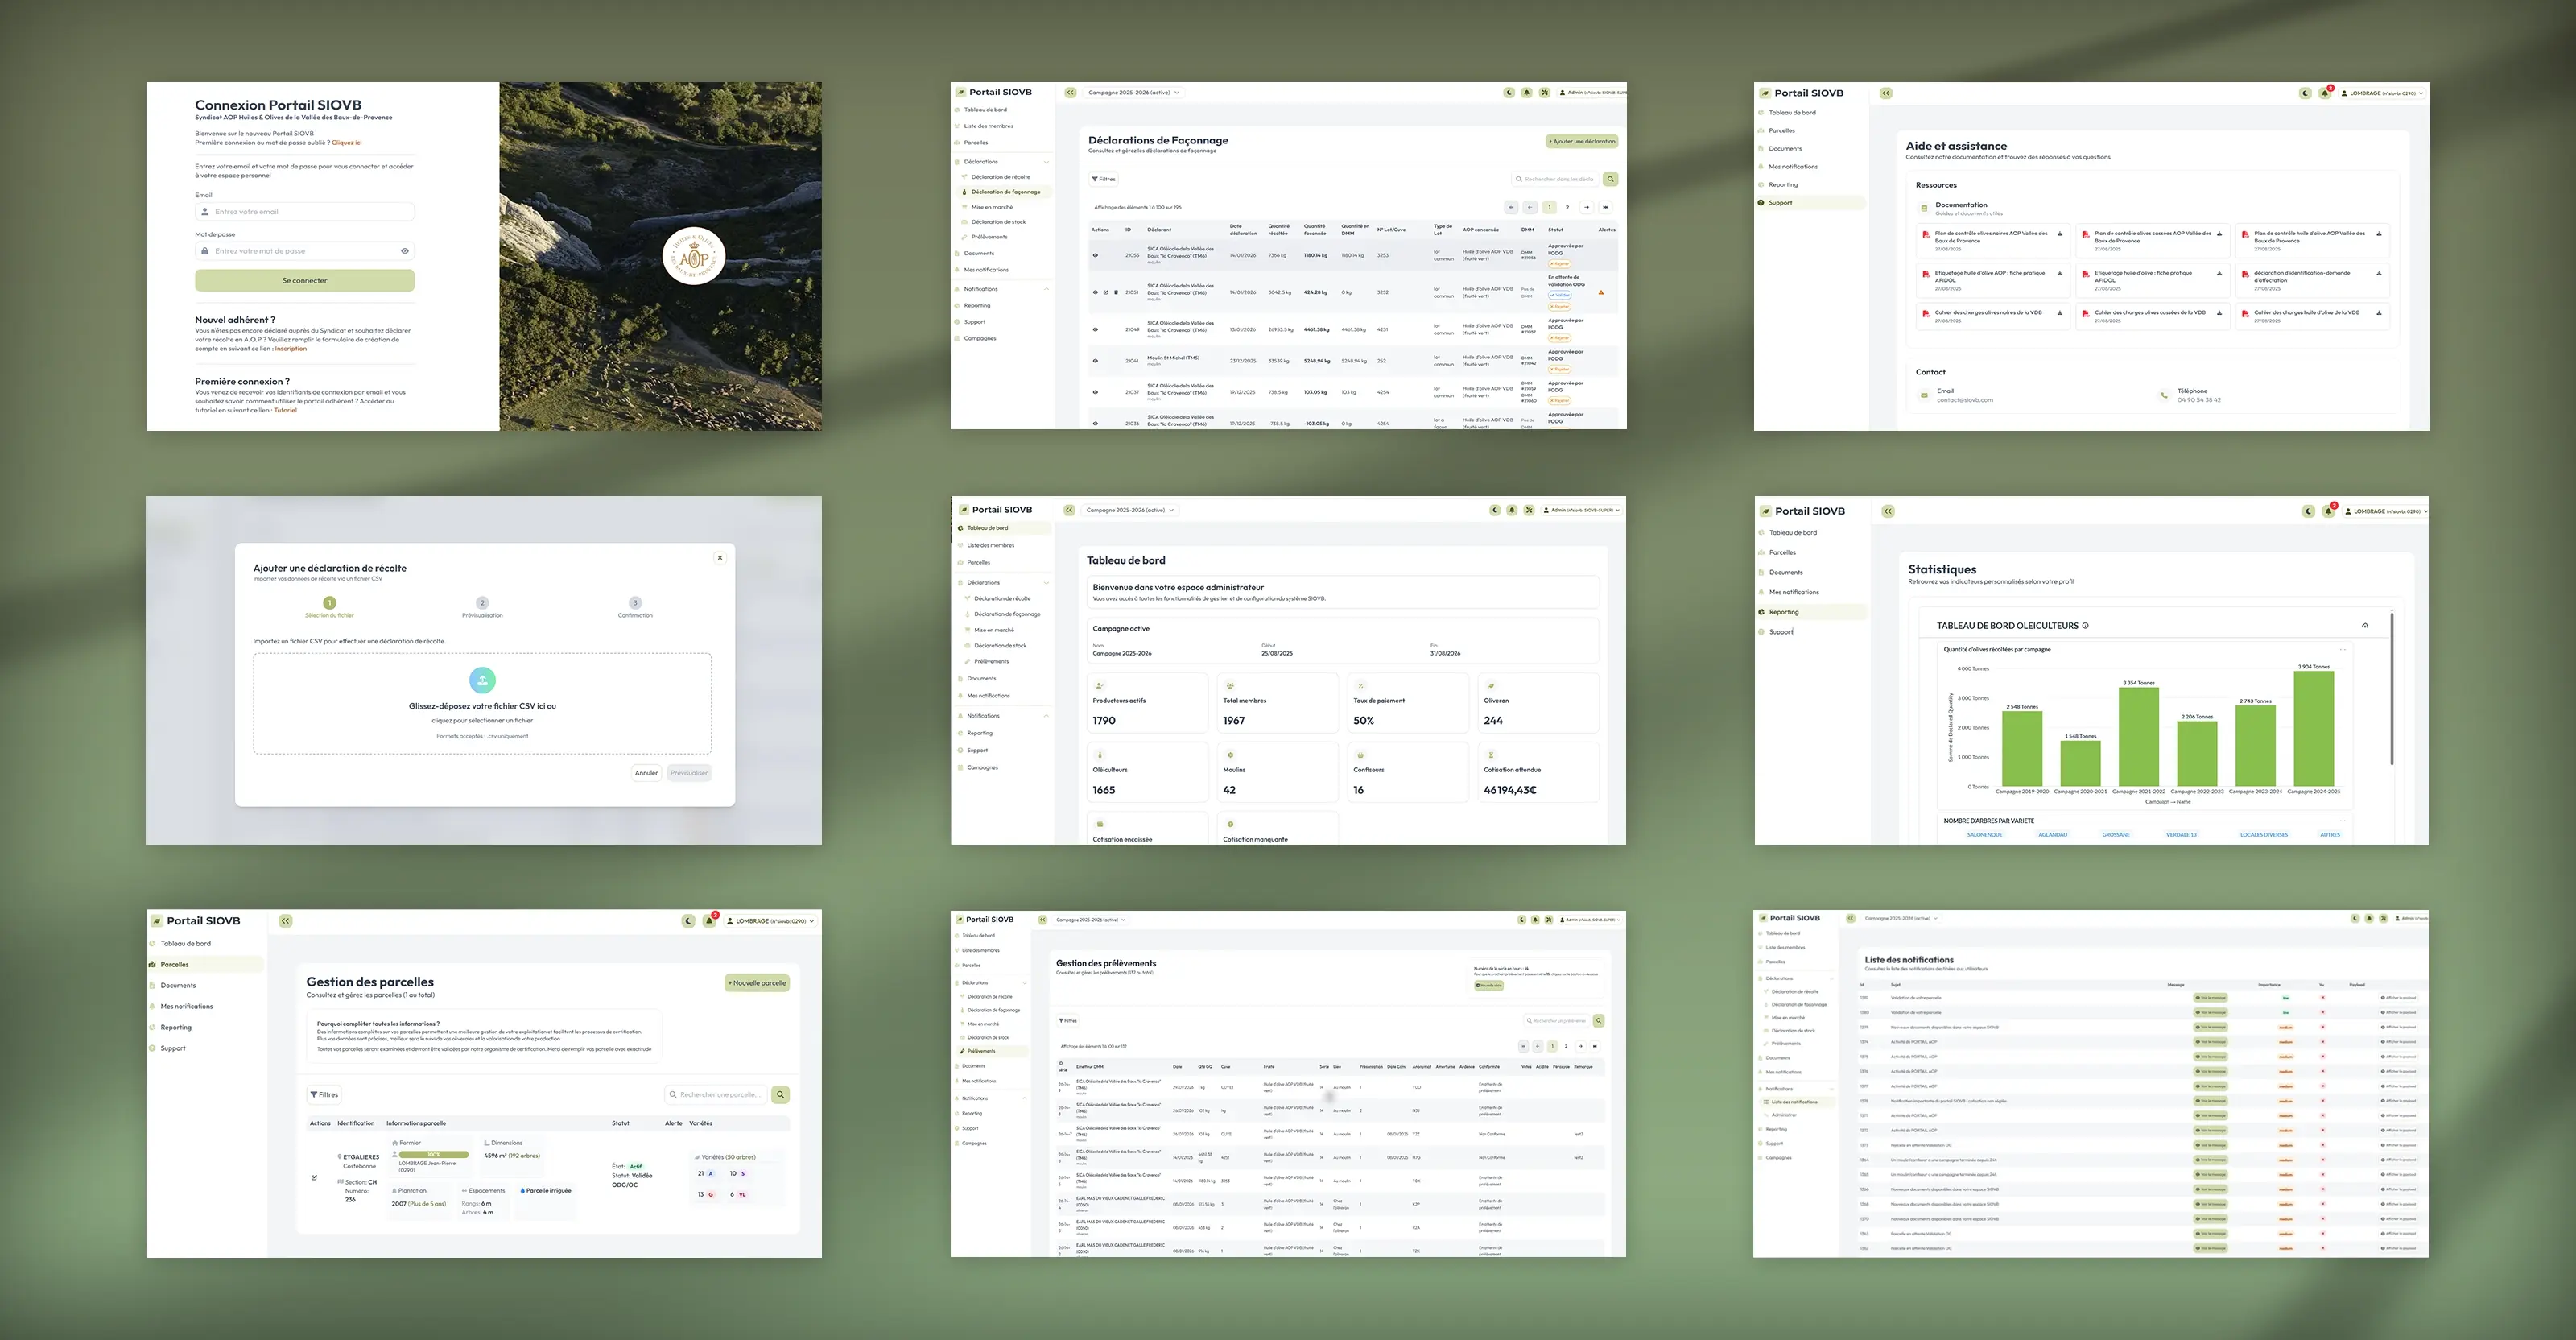The height and width of the screenshot is (1340, 2576).
Task: Click the CSV upload icon in the drop zone
Action: coord(482,680)
